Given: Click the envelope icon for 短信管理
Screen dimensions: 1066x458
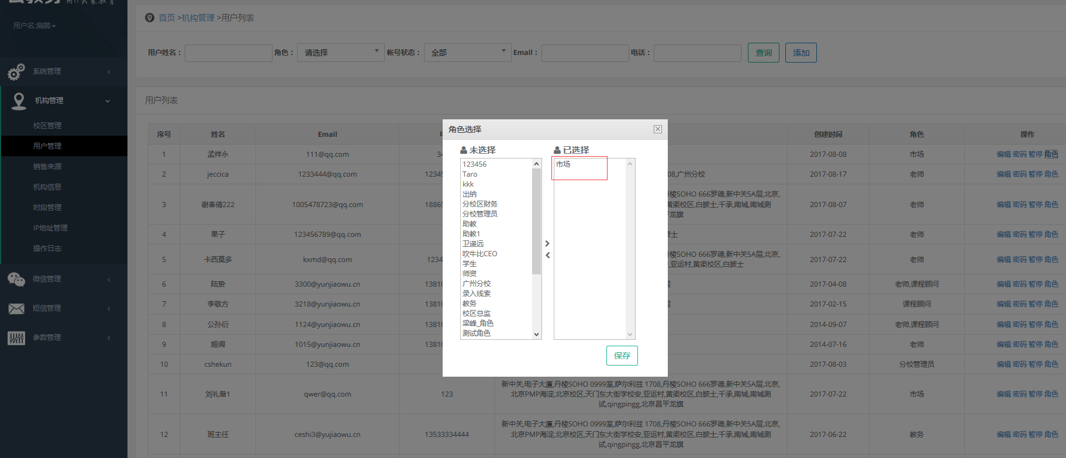Looking at the screenshot, I should (16, 308).
